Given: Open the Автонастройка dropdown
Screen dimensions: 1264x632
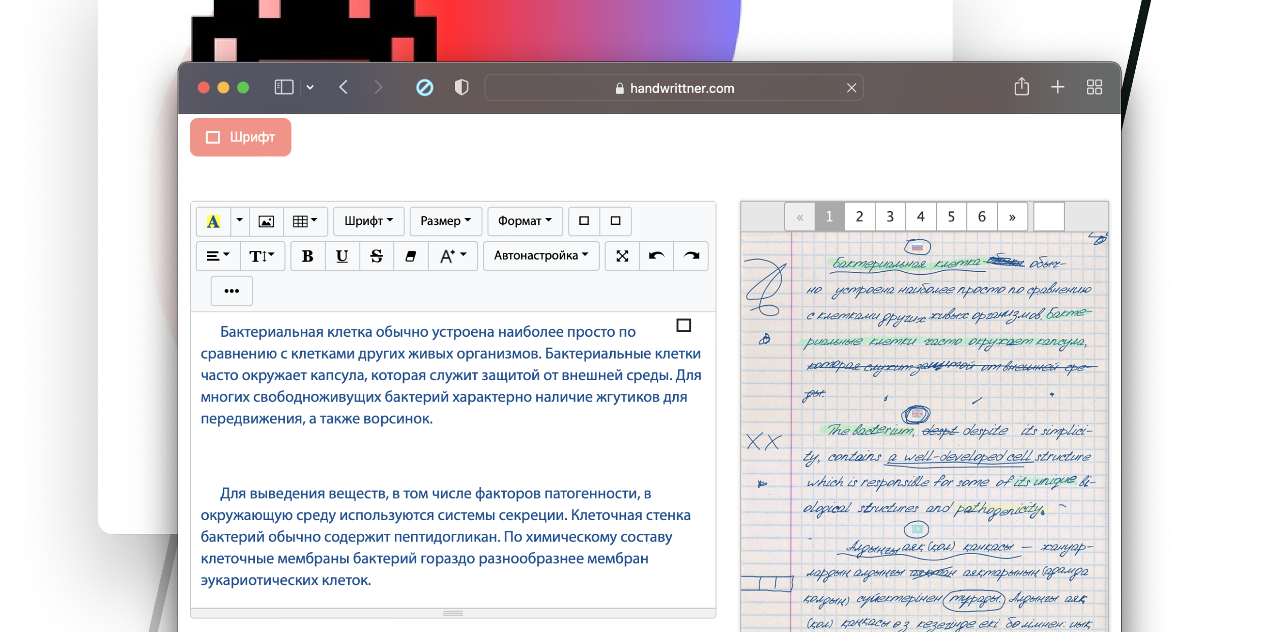Looking at the screenshot, I should (x=540, y=255).
